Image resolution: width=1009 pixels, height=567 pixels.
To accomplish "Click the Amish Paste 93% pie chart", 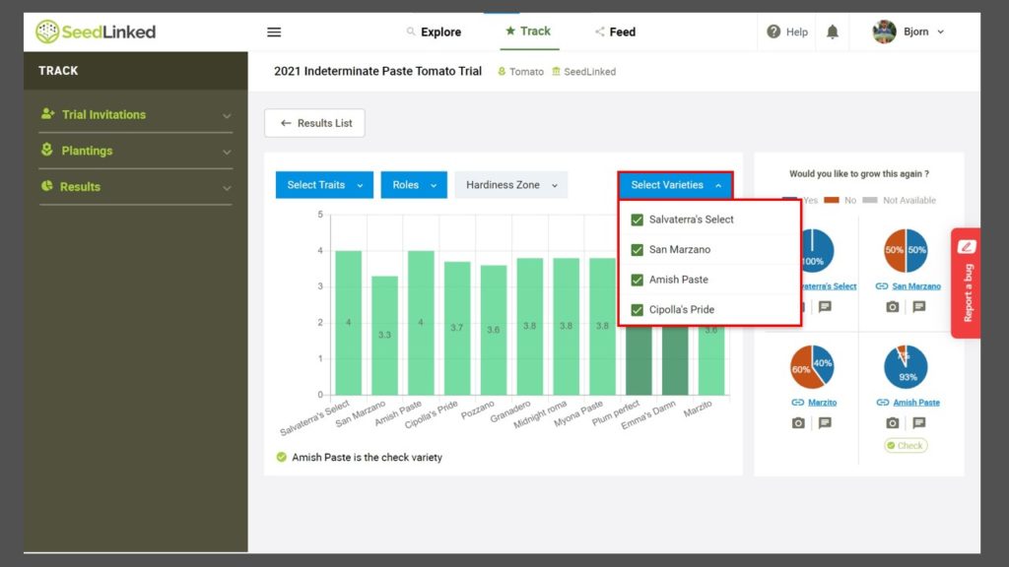I will (906, 367).
